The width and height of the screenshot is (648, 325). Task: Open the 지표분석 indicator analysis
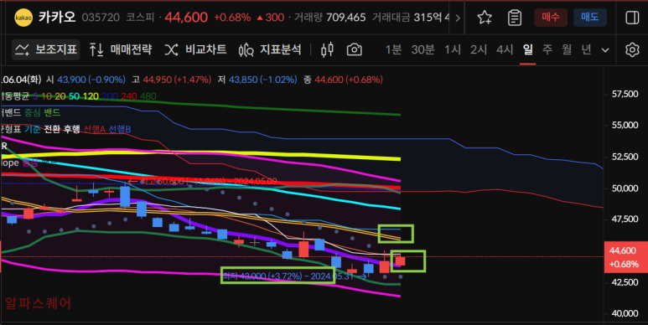(270, 50)
